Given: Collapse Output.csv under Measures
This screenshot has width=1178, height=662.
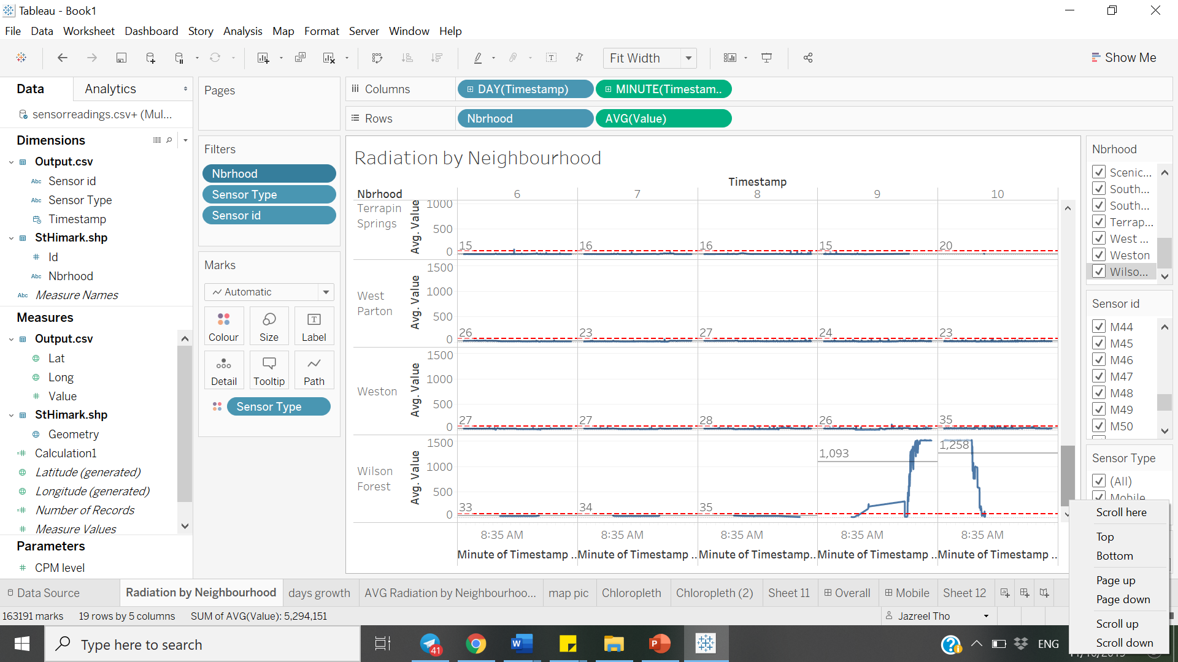Looking at the screenshot, I should click(x=11, y=339).
